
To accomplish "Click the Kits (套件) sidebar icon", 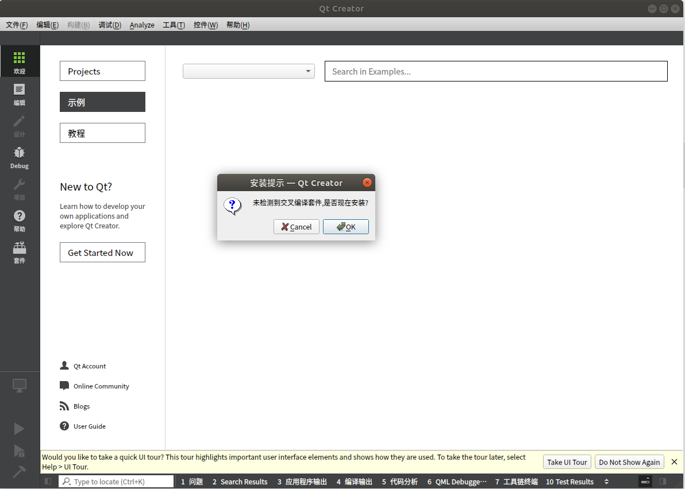I will point(20,251).
